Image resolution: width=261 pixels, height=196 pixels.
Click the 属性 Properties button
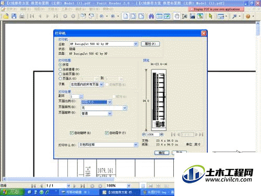(x=150, y=44)
